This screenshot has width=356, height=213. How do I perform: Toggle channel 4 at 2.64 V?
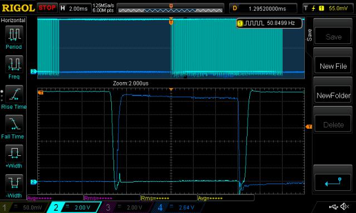177,207
